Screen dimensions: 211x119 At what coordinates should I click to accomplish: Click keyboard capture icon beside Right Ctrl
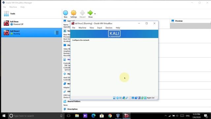[145, 98]
